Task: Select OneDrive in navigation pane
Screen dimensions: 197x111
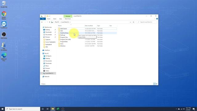Action: tap(47, 50)
